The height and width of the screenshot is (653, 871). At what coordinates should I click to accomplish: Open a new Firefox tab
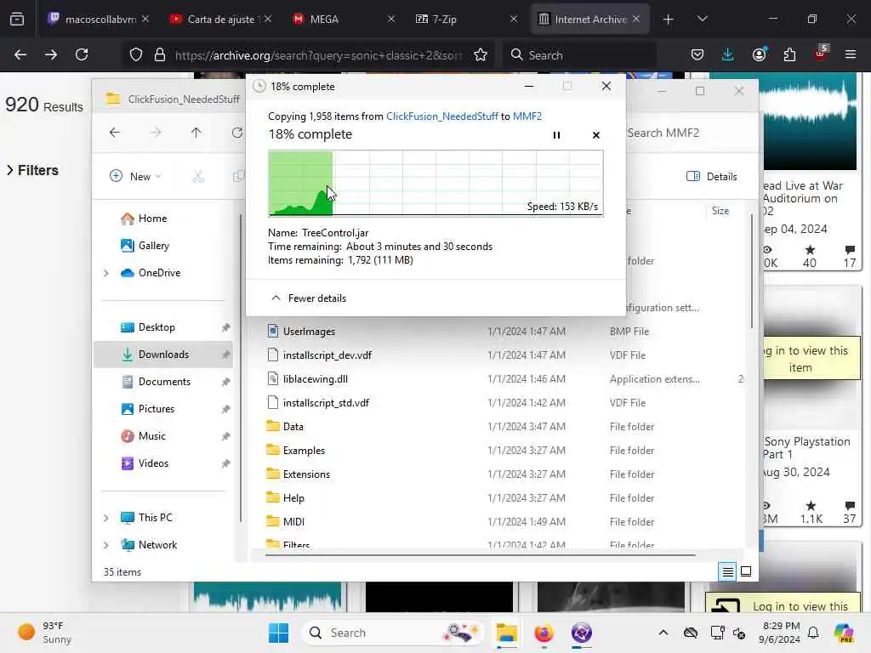click(x=669, y=19)
